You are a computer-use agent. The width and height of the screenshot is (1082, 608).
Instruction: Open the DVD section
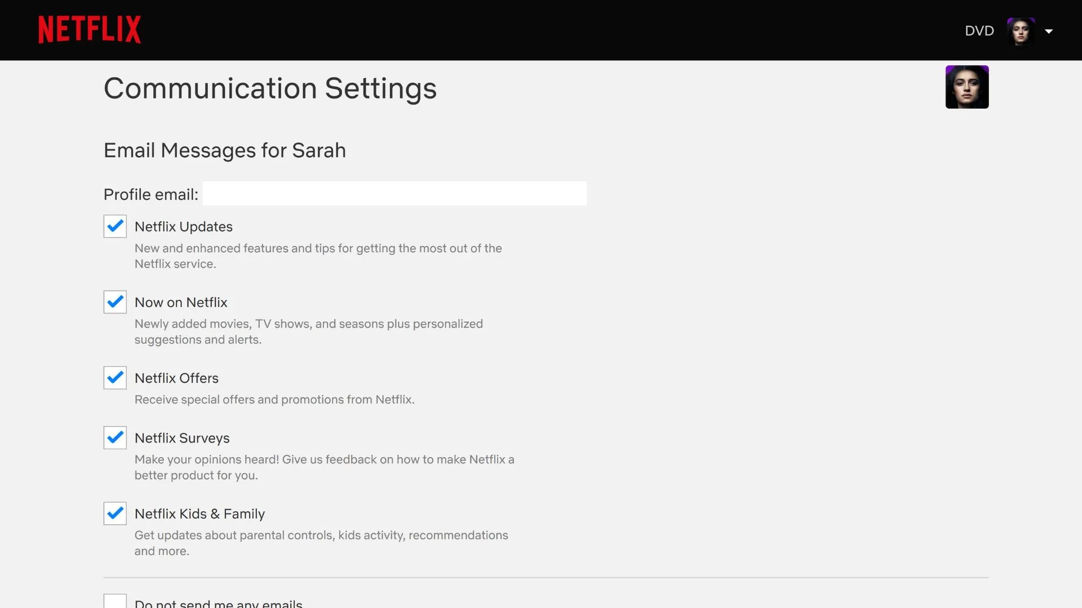pos(979,31)
